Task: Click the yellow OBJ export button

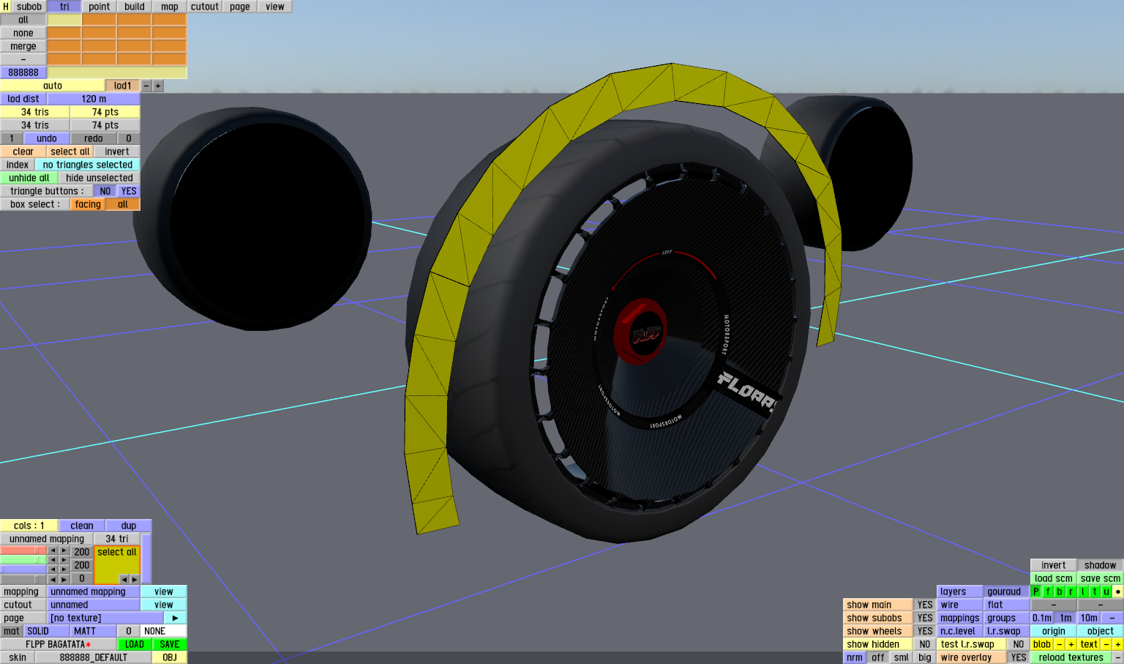Action: coord(170,657)
